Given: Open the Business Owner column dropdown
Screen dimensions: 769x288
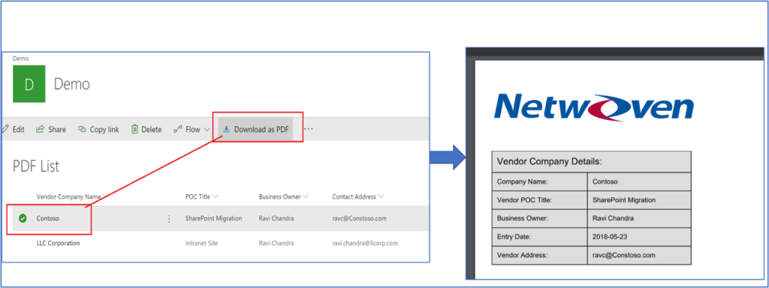Looking at the screenshot, I should [306, 197].
